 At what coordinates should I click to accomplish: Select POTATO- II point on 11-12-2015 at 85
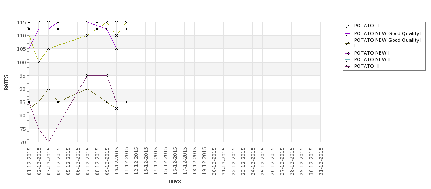(126, 102)
